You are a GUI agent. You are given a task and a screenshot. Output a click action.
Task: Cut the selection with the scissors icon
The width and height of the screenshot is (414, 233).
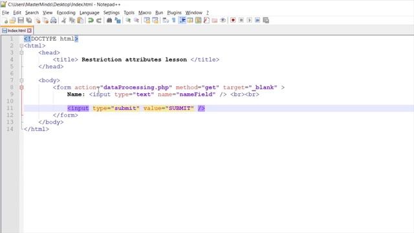(x=63, y=20)
